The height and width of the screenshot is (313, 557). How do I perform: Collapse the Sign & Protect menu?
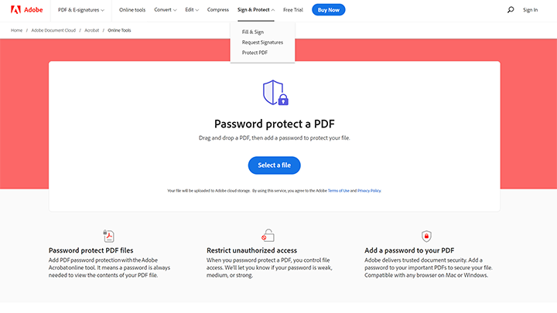point(256,10)
